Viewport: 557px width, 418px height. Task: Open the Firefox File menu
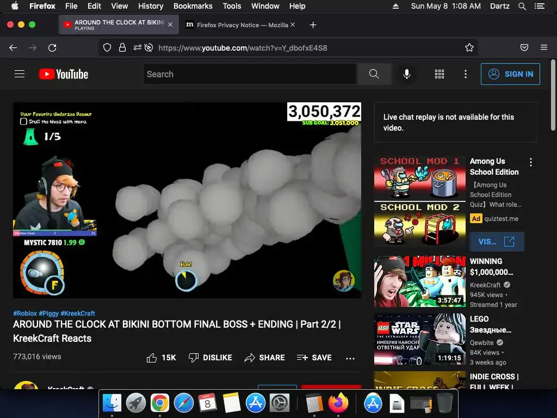click(71, 6)
